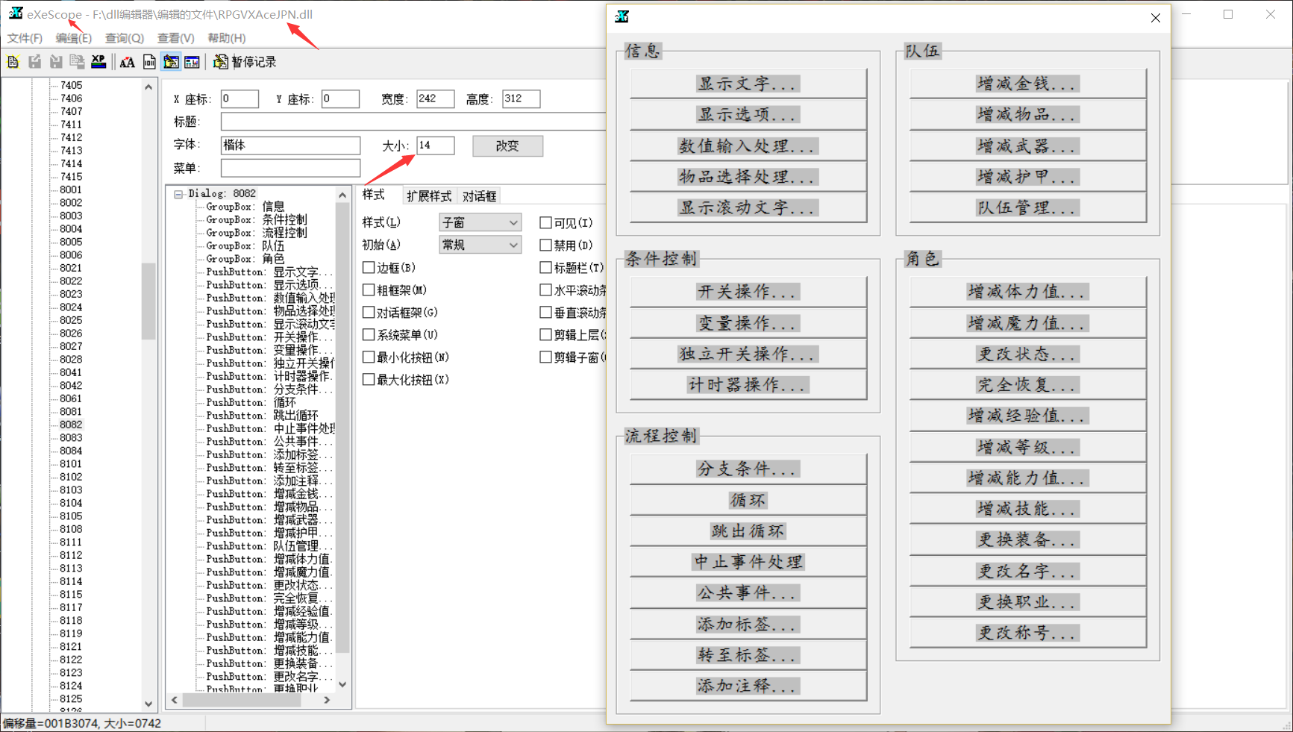
Task: Click the 字体 input field containing 楷体
Action: 290,145
